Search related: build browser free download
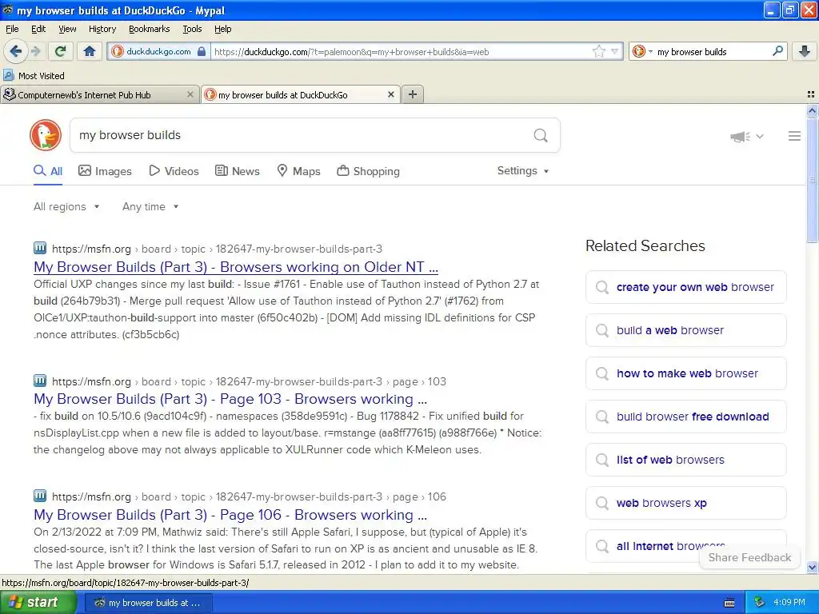This screenshot has width=819, height=614. click(x=685, y=417)
